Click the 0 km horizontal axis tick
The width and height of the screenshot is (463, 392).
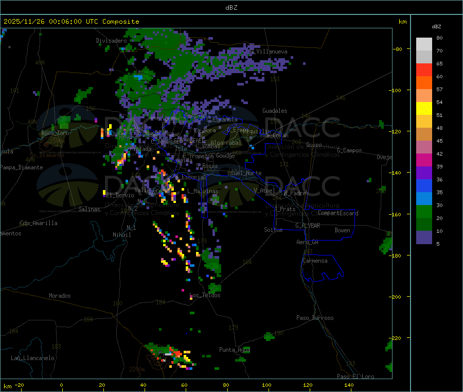tap(61, 385)
